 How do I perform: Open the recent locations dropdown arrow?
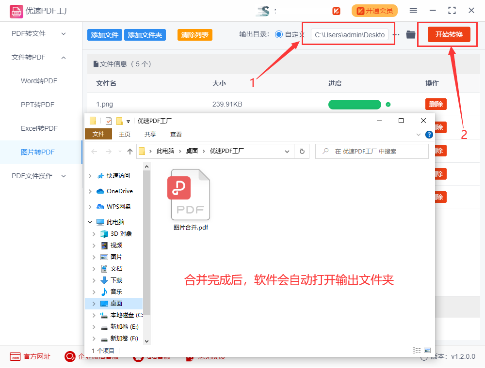[x=120, y=151]
